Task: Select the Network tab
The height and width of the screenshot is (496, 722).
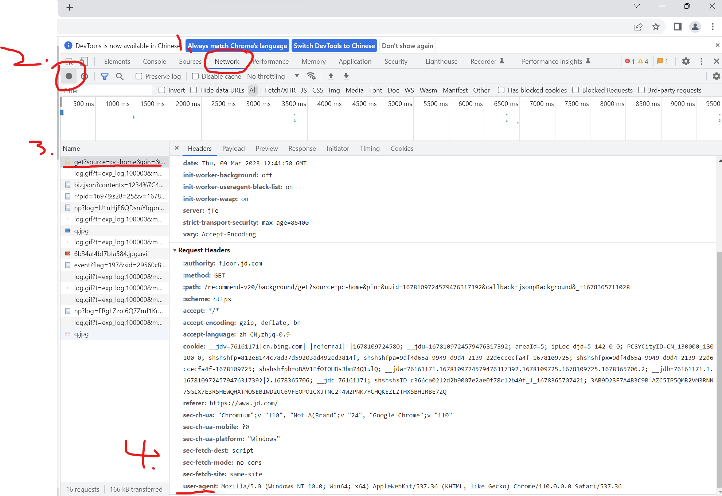Action: point(227,61)
